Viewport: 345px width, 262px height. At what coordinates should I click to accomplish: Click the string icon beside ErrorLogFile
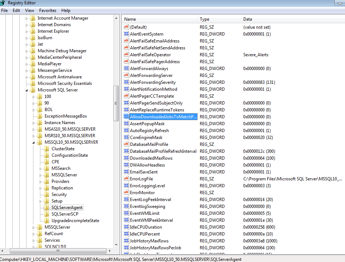[x=126, y=179]
